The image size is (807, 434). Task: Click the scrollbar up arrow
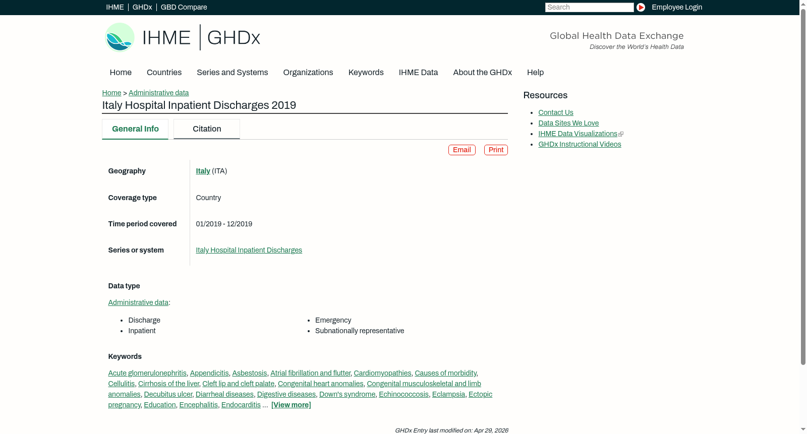(x=803, y=4)
